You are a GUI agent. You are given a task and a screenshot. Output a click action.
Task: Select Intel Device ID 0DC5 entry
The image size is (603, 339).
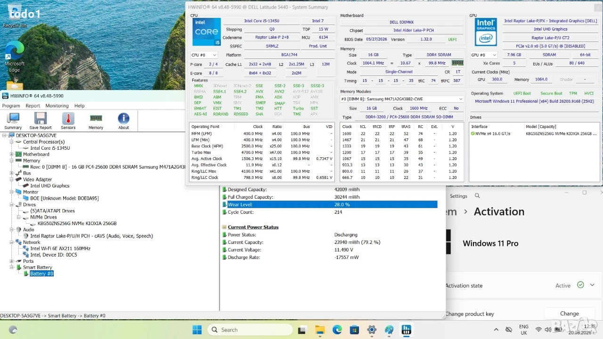click(54, 255)
